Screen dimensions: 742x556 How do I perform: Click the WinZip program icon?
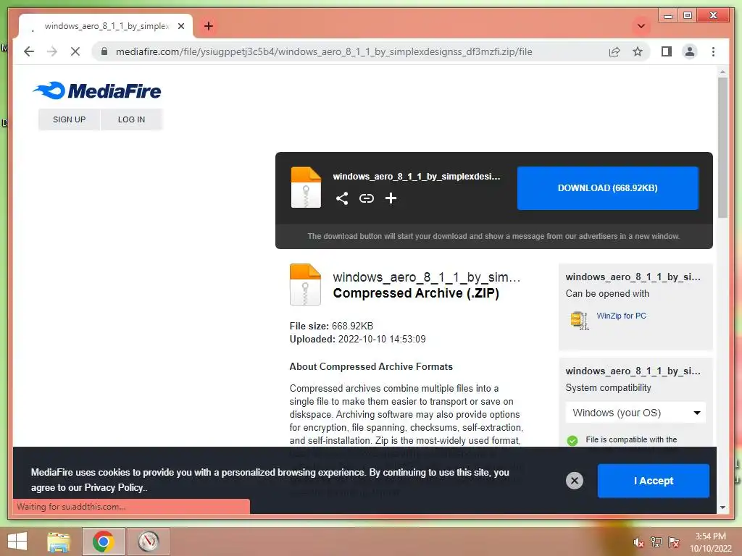[x=579, y=320]
